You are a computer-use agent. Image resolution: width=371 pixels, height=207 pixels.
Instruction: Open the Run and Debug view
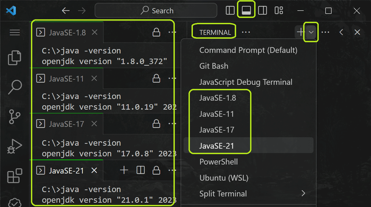[x=15, y=146]
